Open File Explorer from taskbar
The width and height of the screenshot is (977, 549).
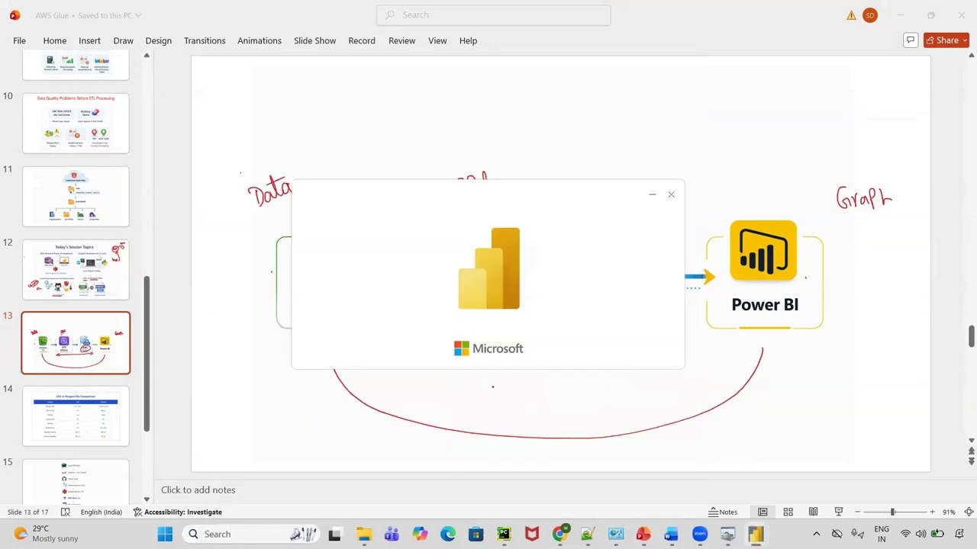coord(363,534)
